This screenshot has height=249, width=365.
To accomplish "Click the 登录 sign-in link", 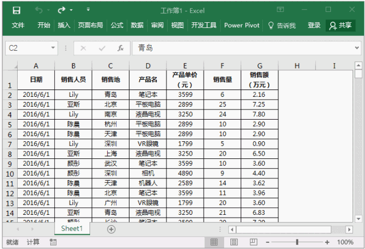I will click(314, 25).
